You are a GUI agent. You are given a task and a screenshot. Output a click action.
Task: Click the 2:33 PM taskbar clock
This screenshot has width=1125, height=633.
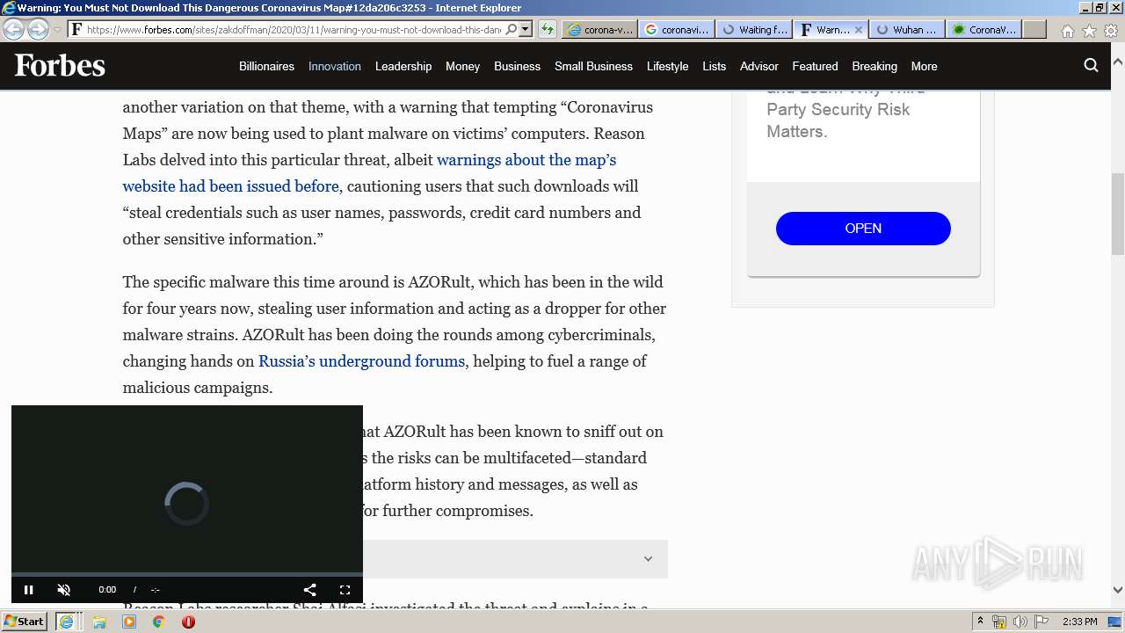(x=1079, y=622)
